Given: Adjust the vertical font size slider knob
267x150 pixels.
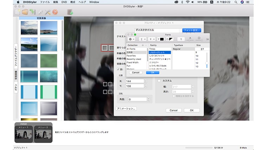Looking at the screenshot, I should [207, 63].
